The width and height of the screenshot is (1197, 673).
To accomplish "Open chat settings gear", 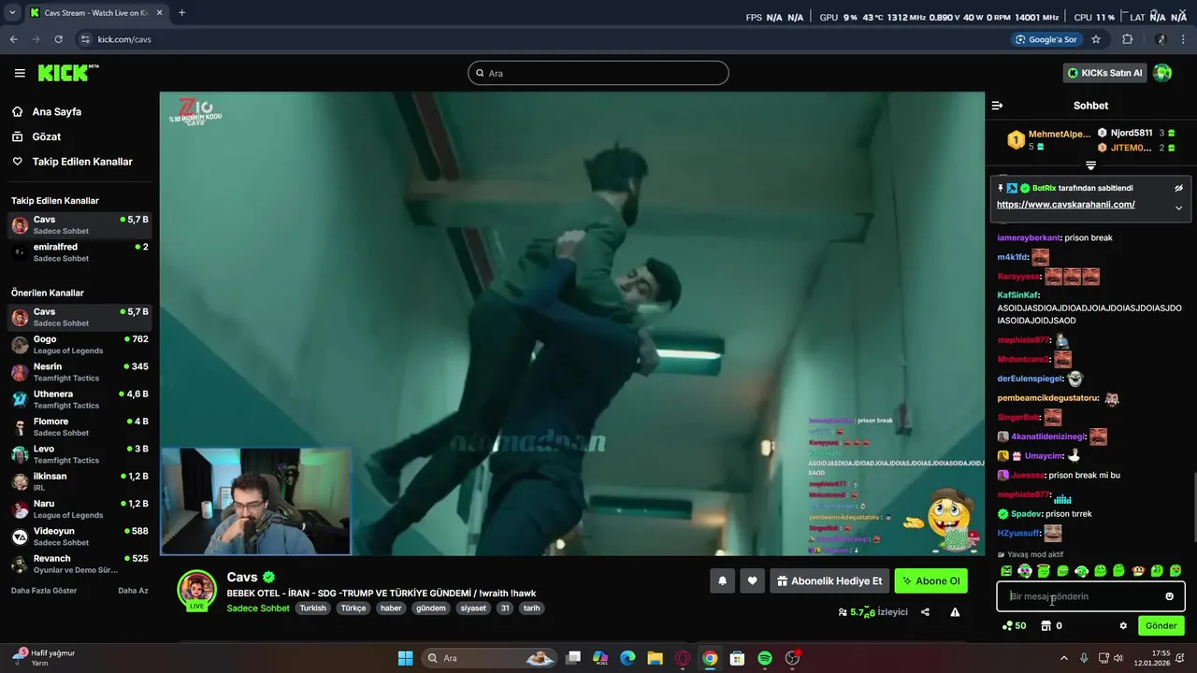I will 1123,626.
